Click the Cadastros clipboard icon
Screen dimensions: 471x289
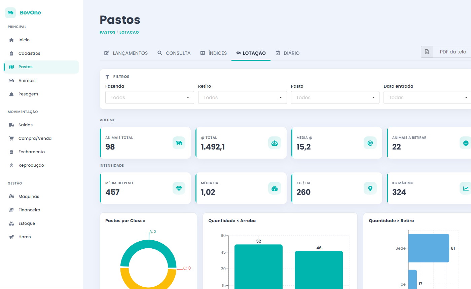[11, 53]
